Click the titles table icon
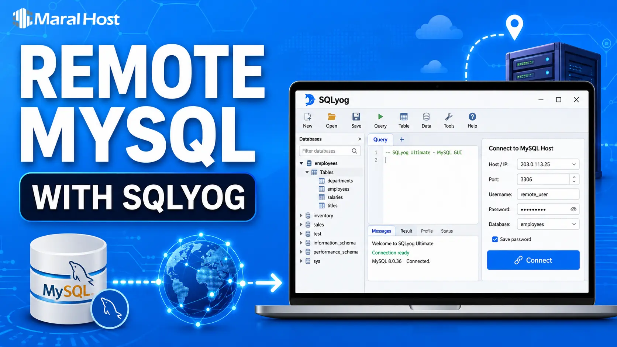Image resolution: width=617 pixels, height=347 pixels. click(x=322, y=206)
